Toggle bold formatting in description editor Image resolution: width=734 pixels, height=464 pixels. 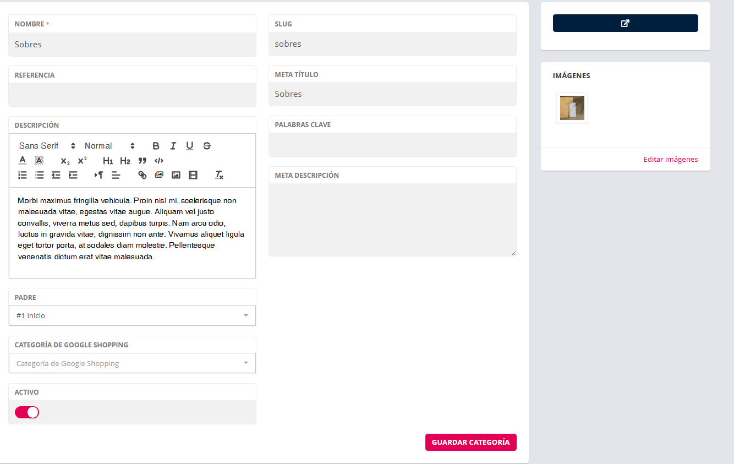(156, 146)
